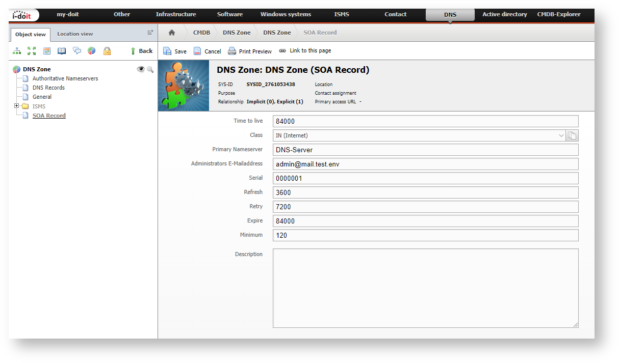Click the puzzle pieces object image
This screenshot has width=619, height=363.
(184, 86)
